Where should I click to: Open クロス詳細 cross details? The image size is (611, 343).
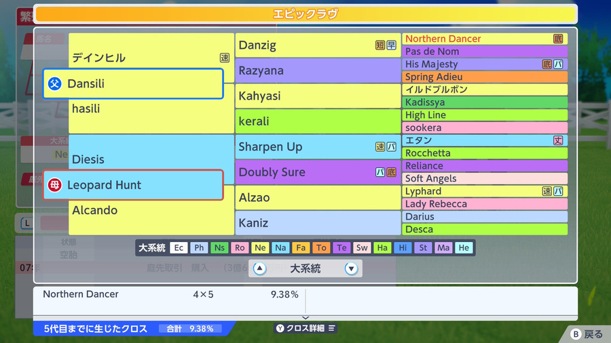pos(305,328)
